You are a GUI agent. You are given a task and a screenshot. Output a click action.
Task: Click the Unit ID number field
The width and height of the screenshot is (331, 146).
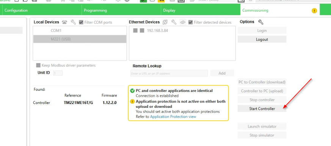point(58,73)
